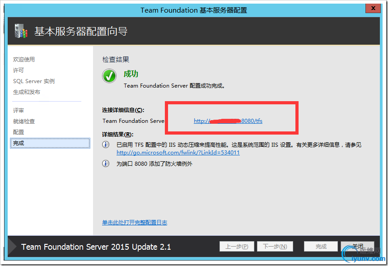
Task: Click the server wizard icon in header
Action: [x=21, y=31]
